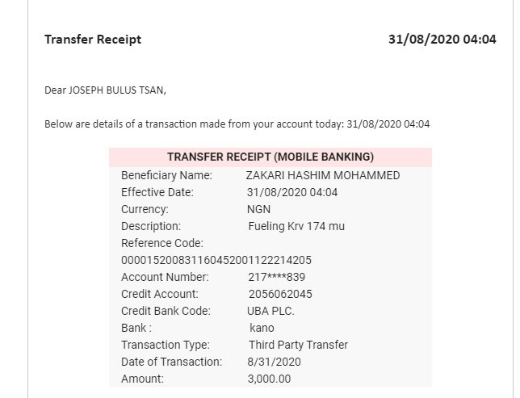This screenshot has height=398, width=520.
Task: Click the Transfer Receipt heading
Action: [93, 40]
